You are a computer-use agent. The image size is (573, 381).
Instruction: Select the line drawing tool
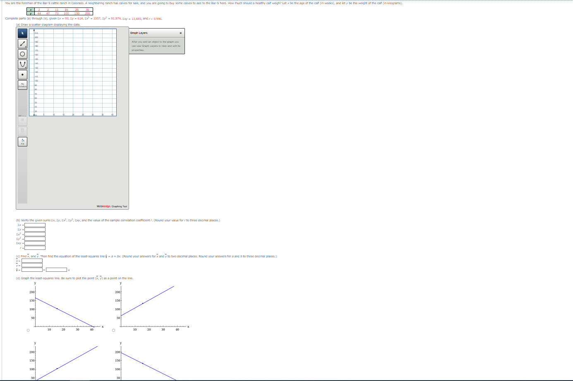pyautogui.click(x=22, y=44)
